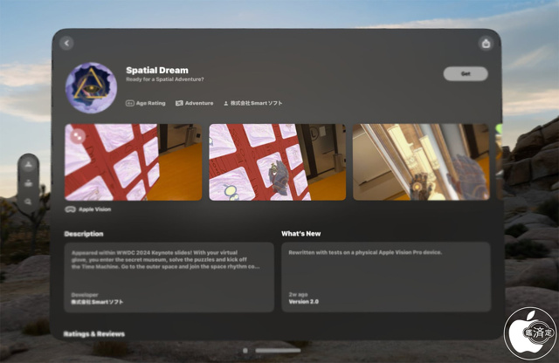Click the Age Rating badge
The image size is (559, 363).
pos(145,103)
